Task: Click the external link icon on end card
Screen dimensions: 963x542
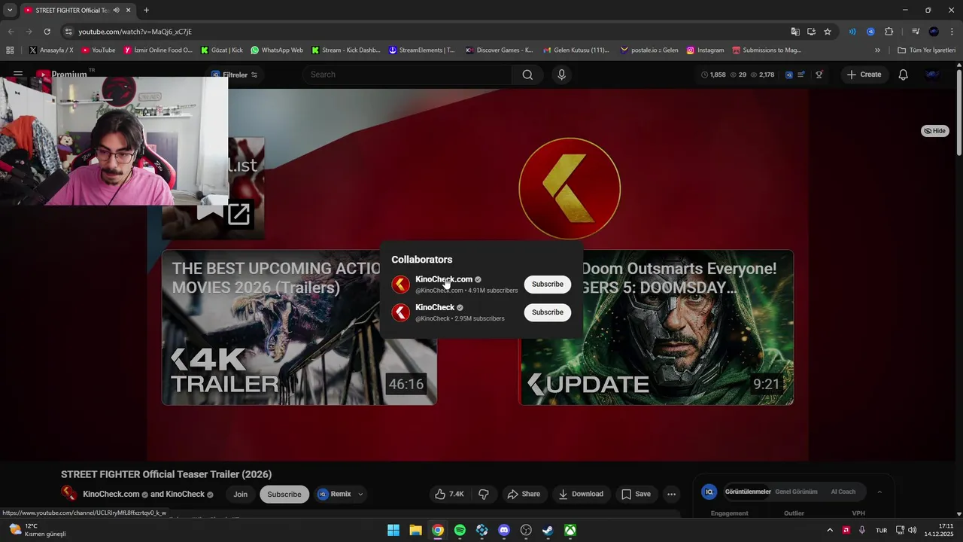Action: click(x=238, y=214)
